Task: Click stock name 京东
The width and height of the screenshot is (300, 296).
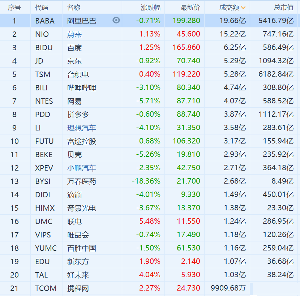Action: (74, 61)
